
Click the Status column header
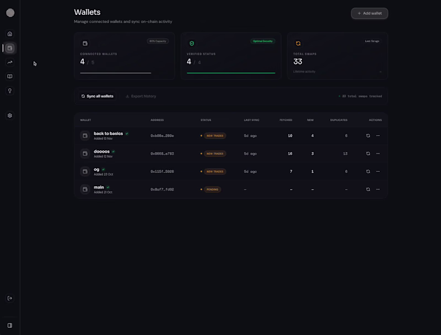[x=206, y=120]
